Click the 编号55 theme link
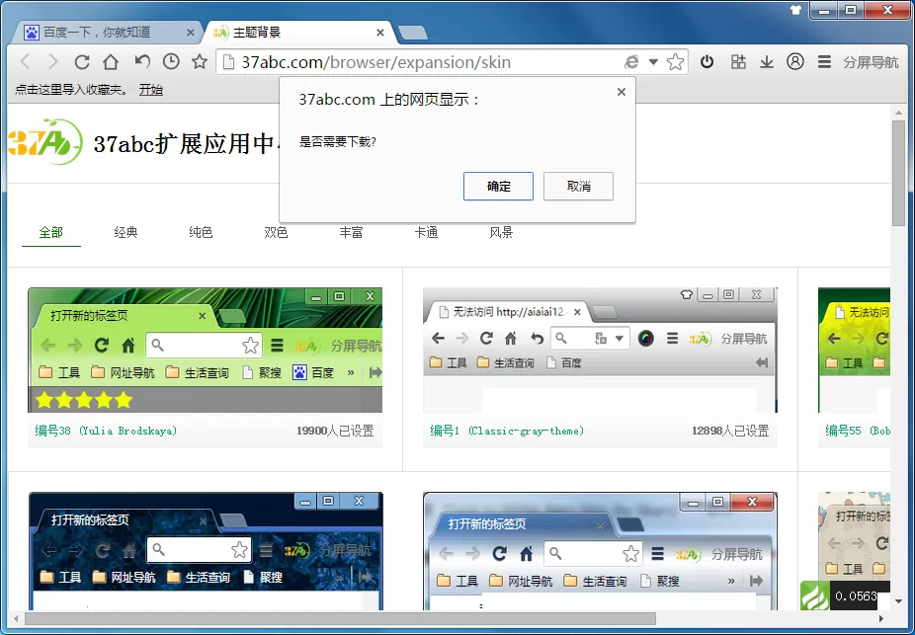The width and height of the screenshot is (915, 635). tap(858, 431)
